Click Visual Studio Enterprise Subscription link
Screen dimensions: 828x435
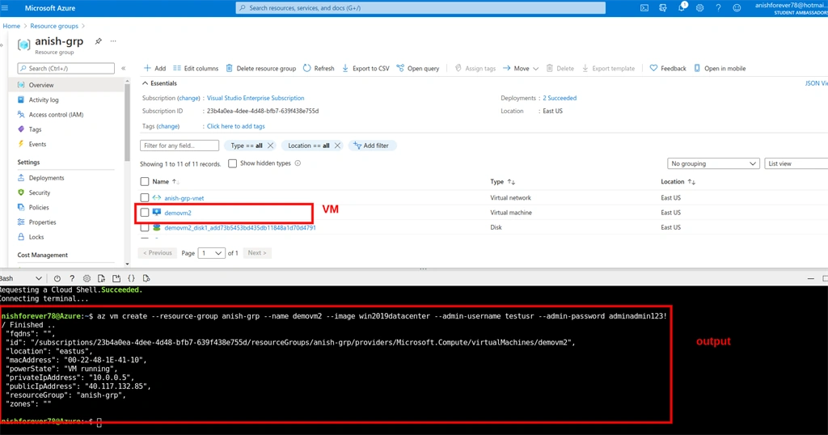coord(256,98)
